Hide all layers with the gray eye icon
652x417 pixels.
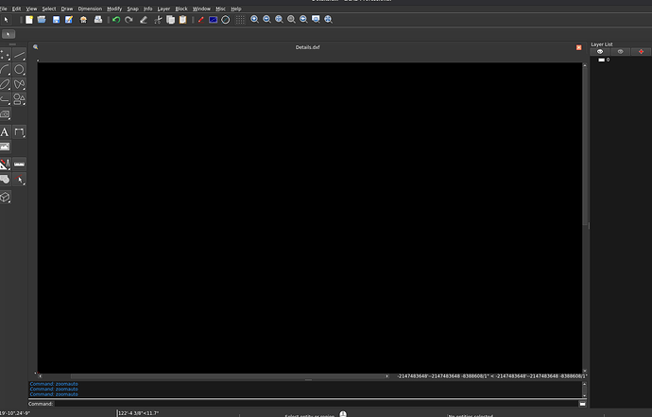[621, 52]
